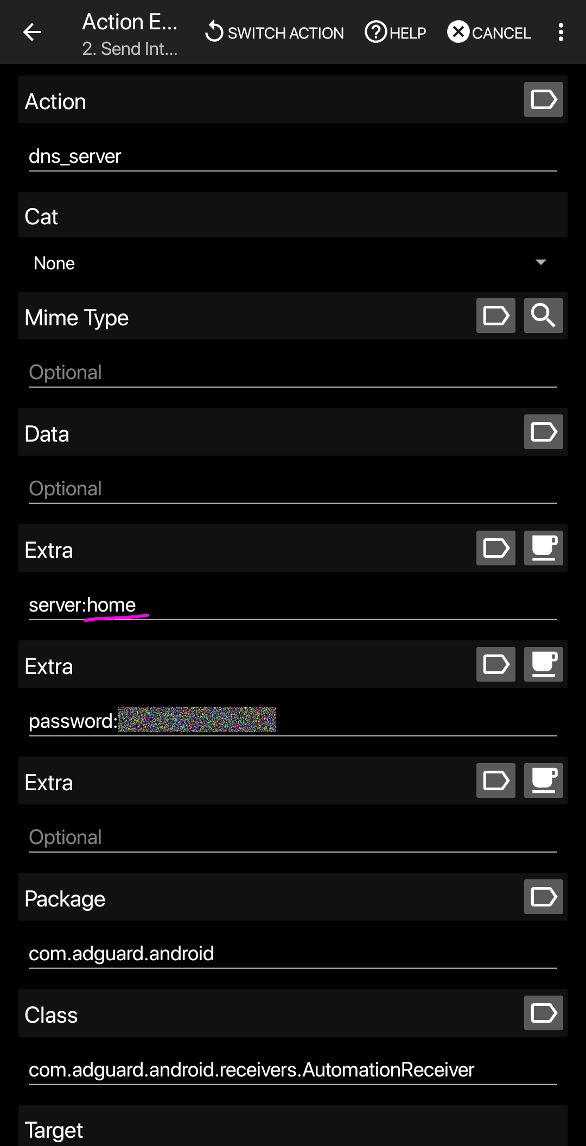The height and width of the screenshot is (1146, 586).
Task: Open tag selector beside Mime Type
Action: click(495, 316)
